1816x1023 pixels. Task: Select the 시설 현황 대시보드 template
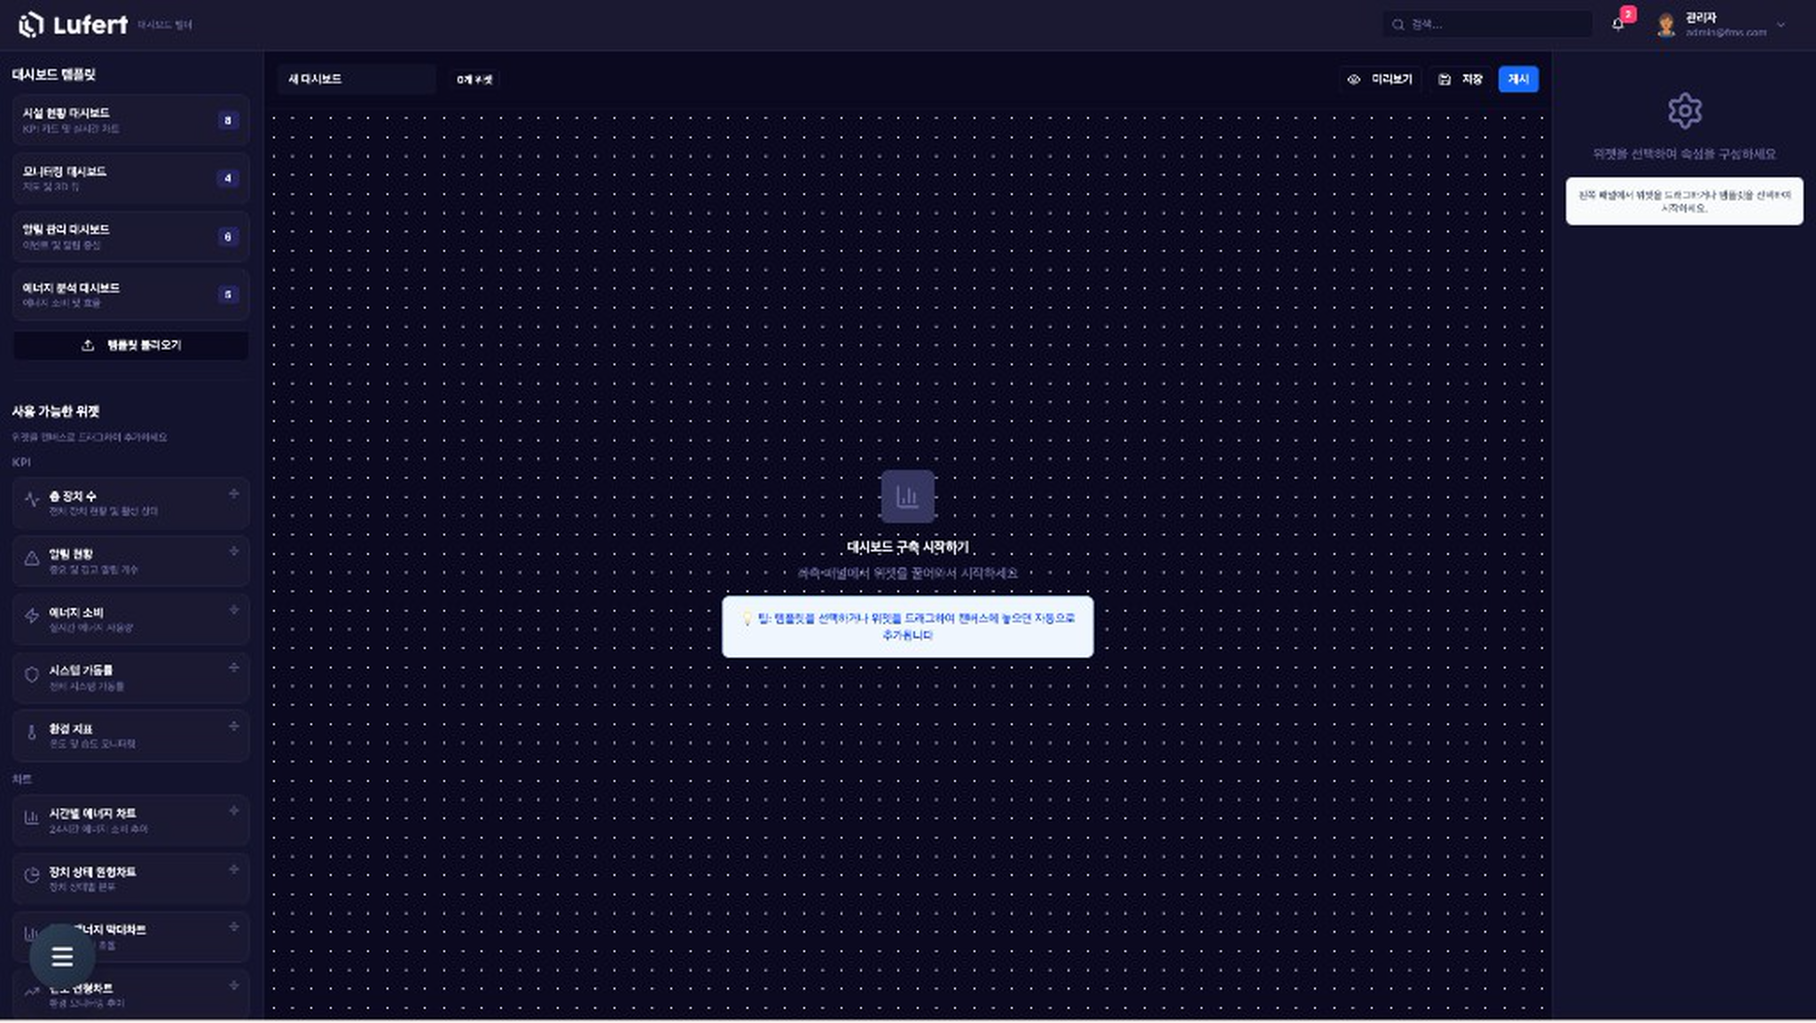(x=130, y=120)
